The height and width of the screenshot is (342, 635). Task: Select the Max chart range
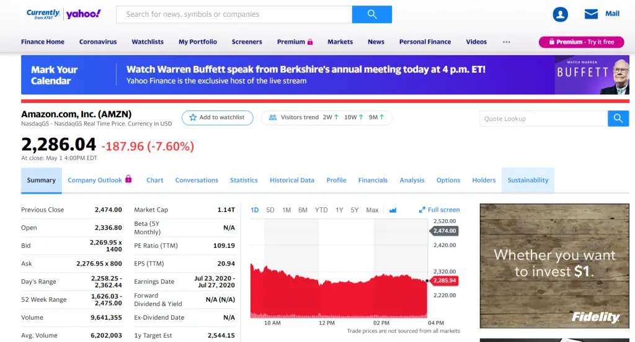[x=372, y=210]
